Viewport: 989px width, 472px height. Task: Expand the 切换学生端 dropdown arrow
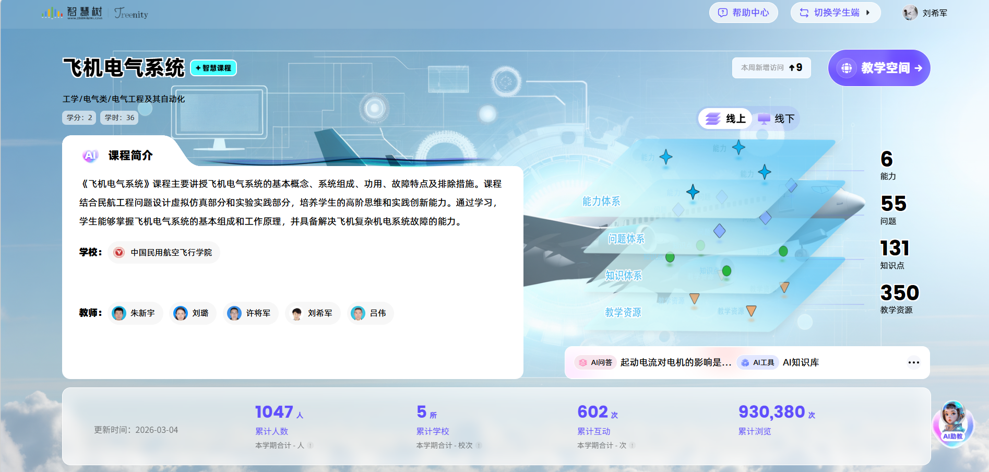868,13
